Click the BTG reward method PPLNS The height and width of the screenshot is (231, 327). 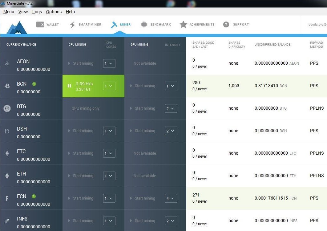coord(317,108)
